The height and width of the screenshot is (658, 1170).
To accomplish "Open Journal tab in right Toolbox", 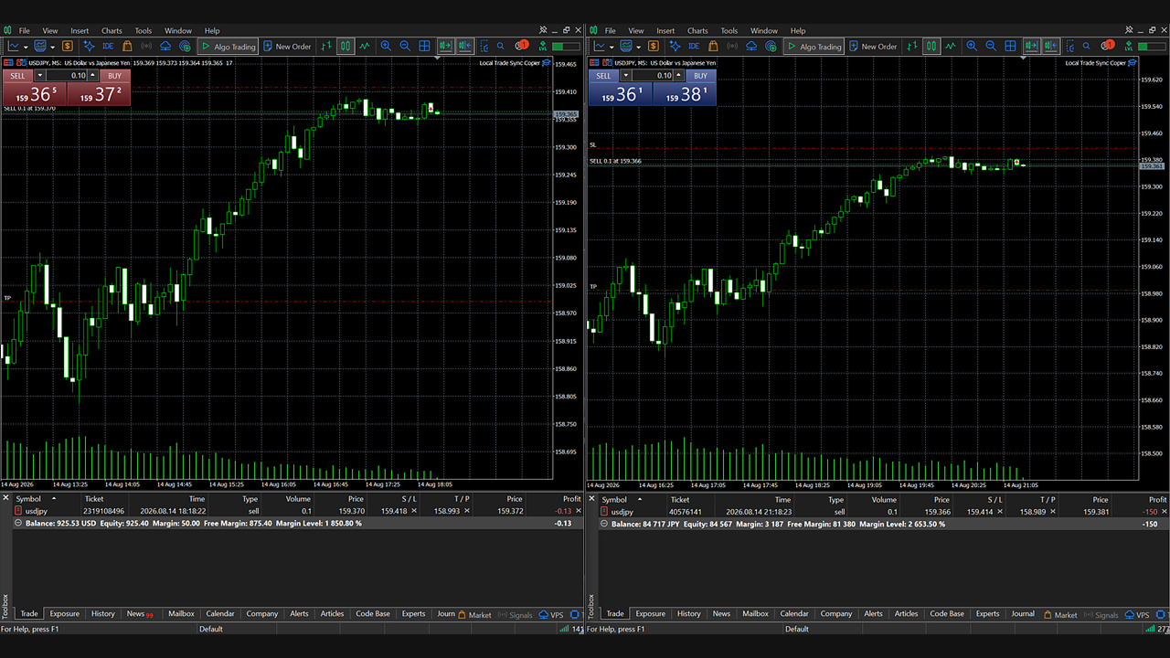I will 1023,614.
